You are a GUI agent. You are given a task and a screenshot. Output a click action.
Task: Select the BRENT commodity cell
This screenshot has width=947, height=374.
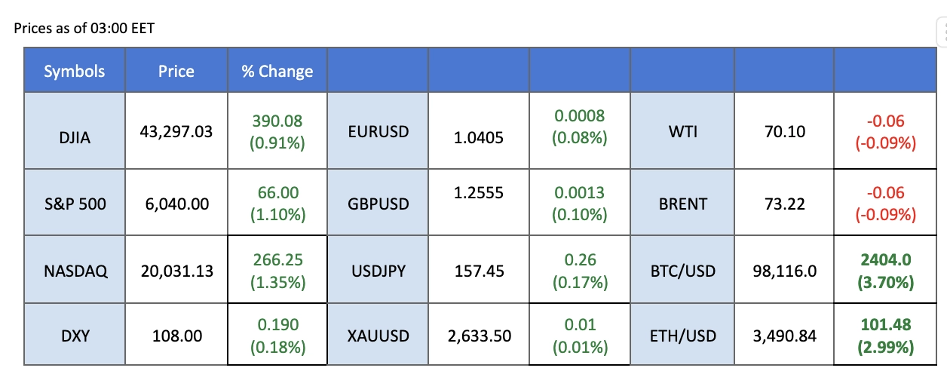pyautogui.click(x=683, y=204)
